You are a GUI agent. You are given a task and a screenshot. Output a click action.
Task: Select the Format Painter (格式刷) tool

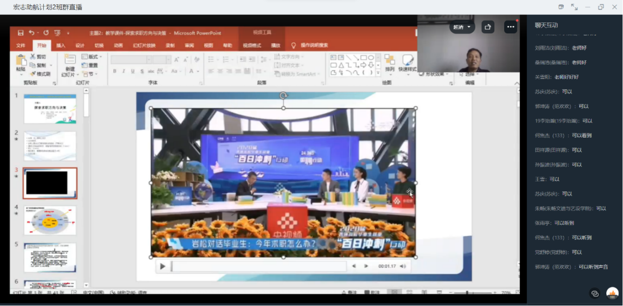tap(40, 74)
